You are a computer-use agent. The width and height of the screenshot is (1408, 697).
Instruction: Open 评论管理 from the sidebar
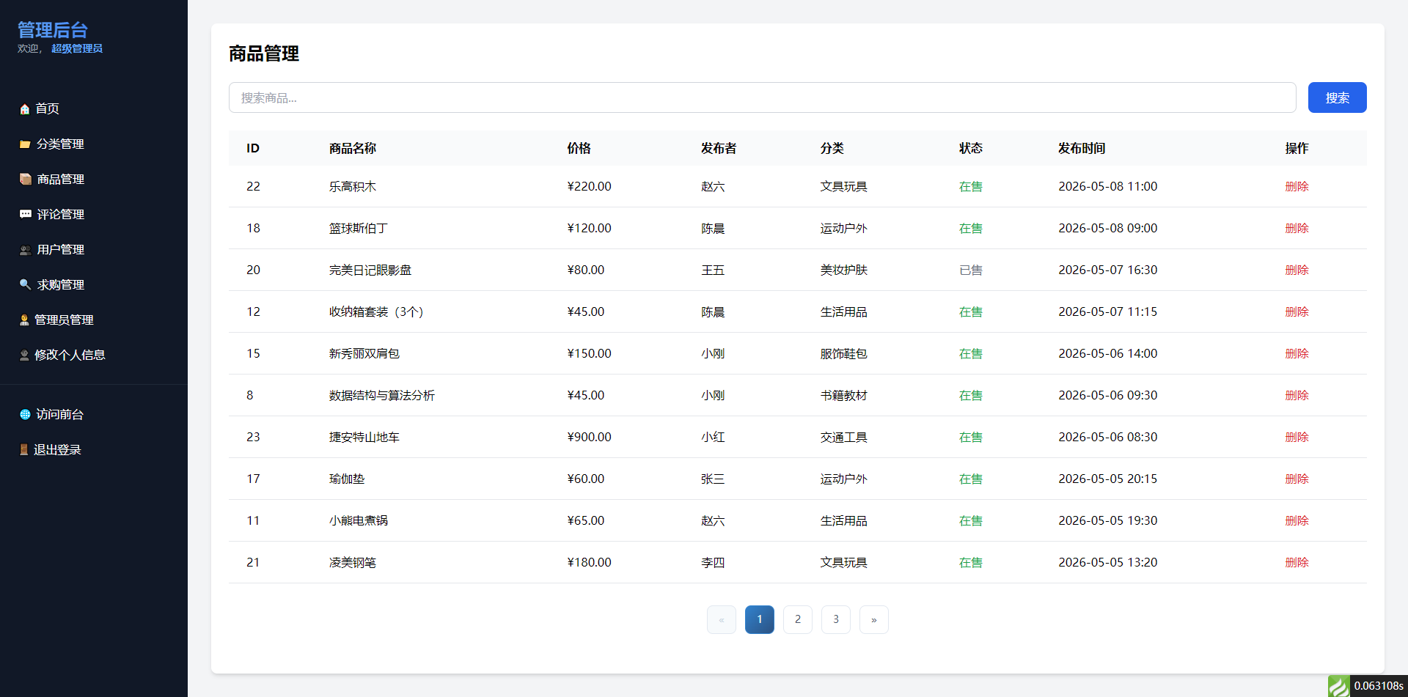coord(60,214)
